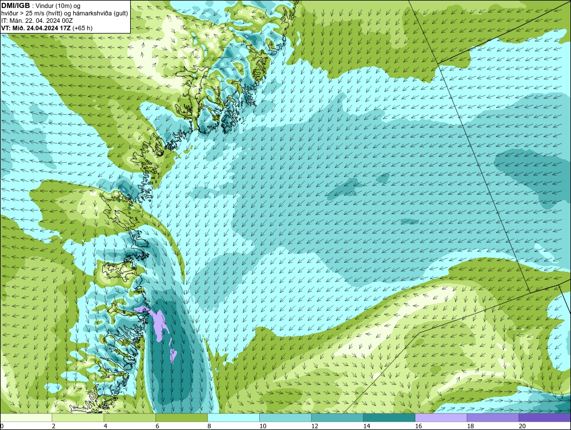571x430 pixels.
Task: Click the 14-16 m/s dark teal swatch
Action: point(389,417)
